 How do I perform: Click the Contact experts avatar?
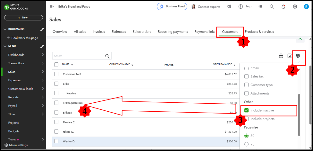point(194,7)
